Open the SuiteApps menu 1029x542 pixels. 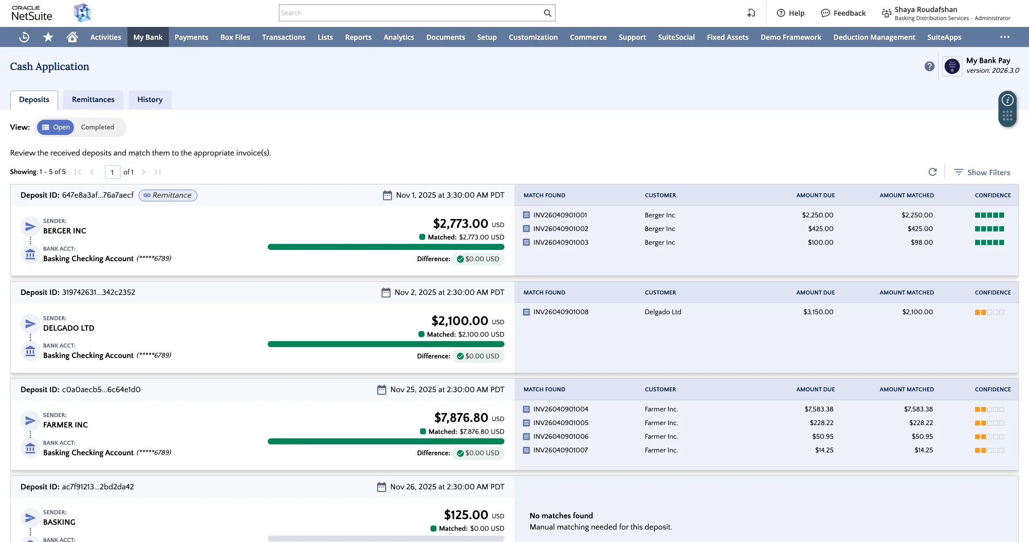[944, 37]
